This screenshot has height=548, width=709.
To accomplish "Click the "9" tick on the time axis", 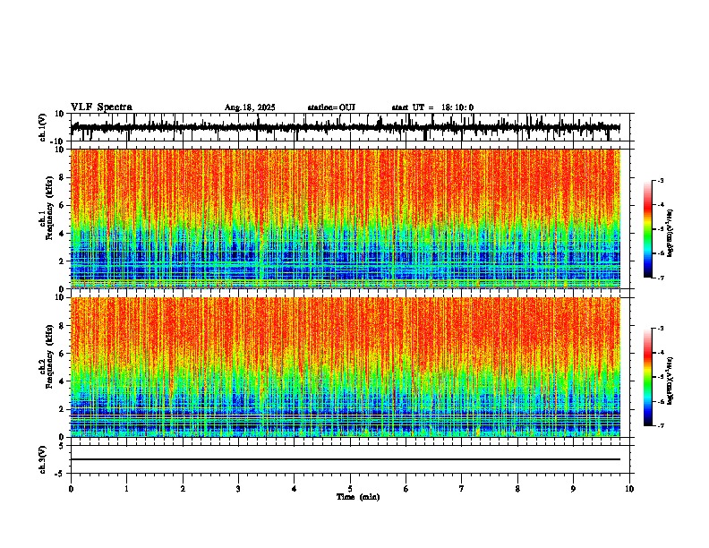I will point(573,489).
